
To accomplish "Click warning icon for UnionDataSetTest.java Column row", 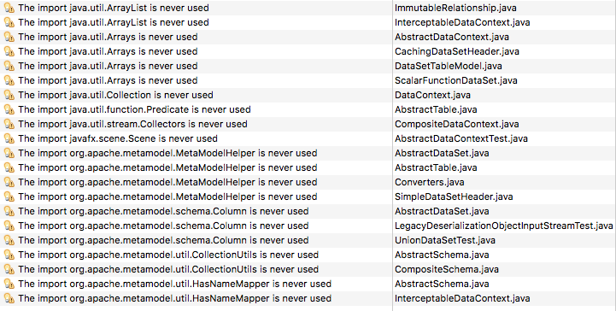I will tap(9, 240).
